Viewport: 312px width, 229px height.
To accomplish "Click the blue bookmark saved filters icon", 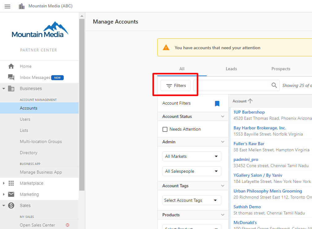I will pyautogui.click(x=217, y=103).
